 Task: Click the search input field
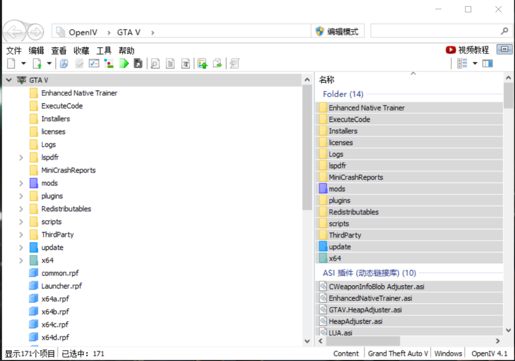435,31
